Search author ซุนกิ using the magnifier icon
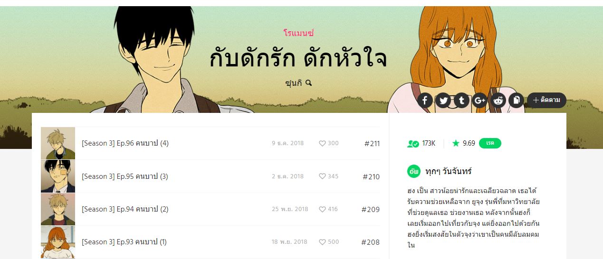603x259 pixels. 308,83
